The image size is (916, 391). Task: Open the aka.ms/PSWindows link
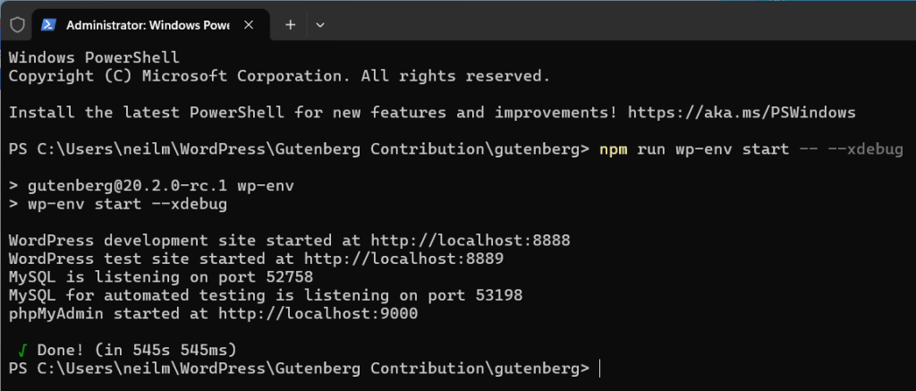[742, 113]
